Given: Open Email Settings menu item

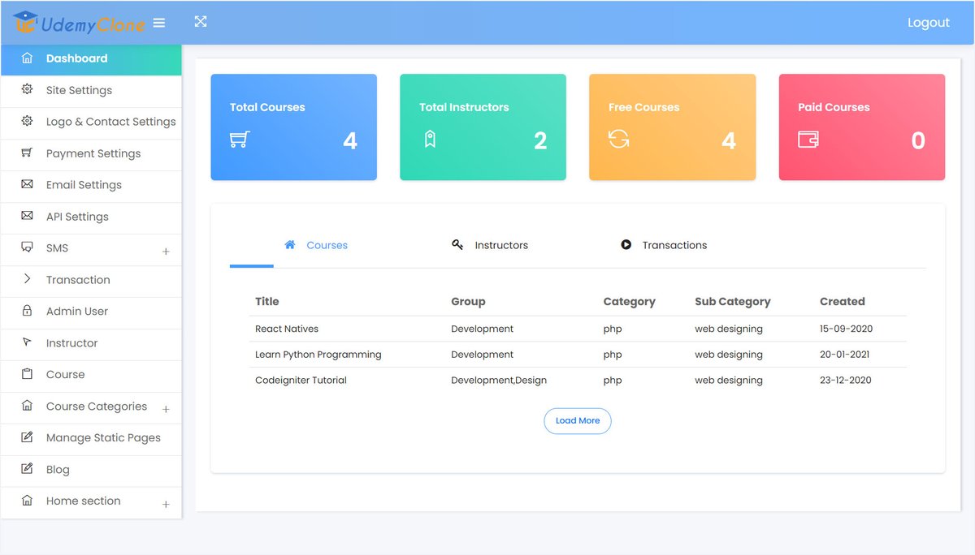Looking at the screenshot, I should click(91, 185).
